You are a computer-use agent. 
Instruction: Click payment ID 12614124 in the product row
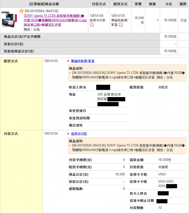click(97, 16)
